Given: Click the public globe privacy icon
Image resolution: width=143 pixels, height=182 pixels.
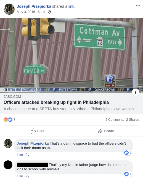Looking at the screenshot, I should click(x=49, y=12).
